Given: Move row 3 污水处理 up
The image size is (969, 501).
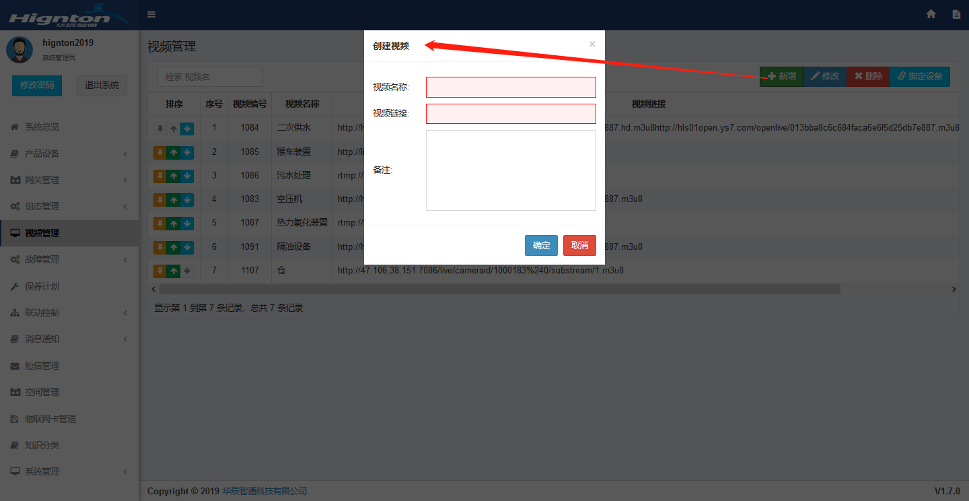Looking at the screenshot, I should [174, 176].
